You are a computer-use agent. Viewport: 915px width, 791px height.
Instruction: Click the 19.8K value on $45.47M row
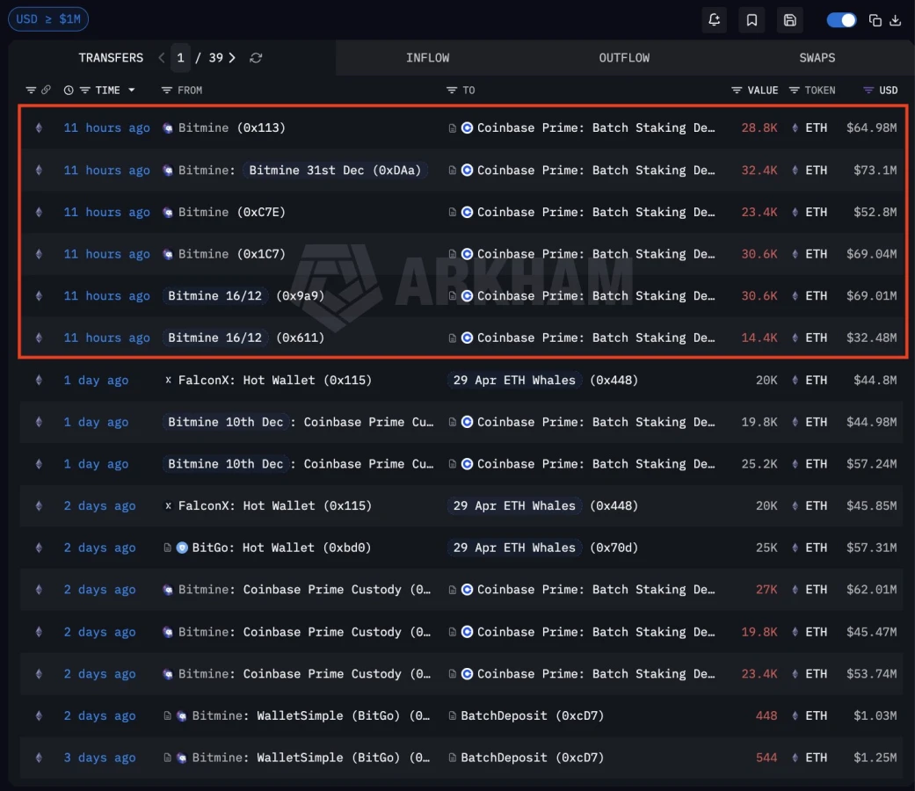[759, 632]
